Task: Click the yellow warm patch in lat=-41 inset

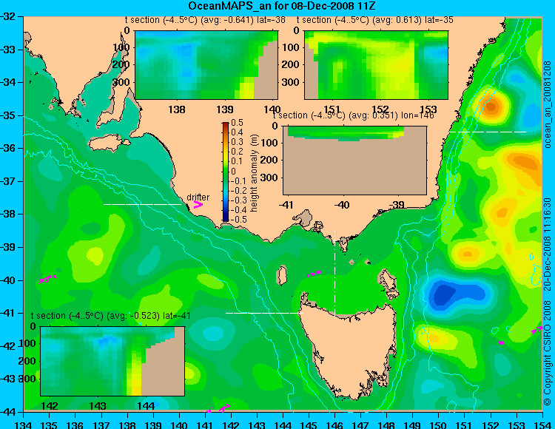Action: pos(135,379)
